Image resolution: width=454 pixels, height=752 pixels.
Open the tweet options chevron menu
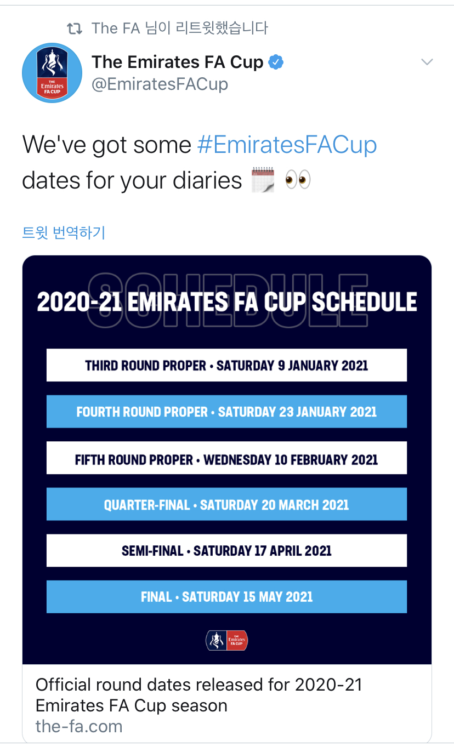click(x=427, y=62)
